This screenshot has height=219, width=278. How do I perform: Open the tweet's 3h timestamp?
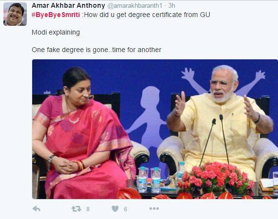[172, 6]
